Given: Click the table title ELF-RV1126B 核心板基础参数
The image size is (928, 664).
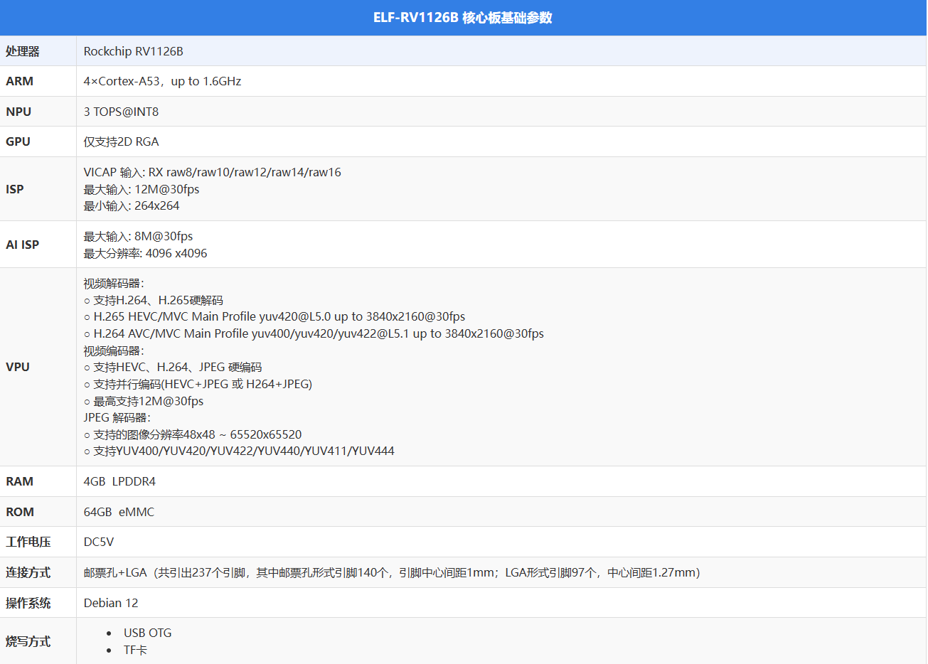Looking at the screenshot, I should click(x=463, y=18).
